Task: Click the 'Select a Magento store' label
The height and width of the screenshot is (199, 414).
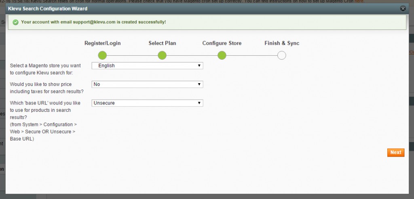Action: [x=45, y=69]
